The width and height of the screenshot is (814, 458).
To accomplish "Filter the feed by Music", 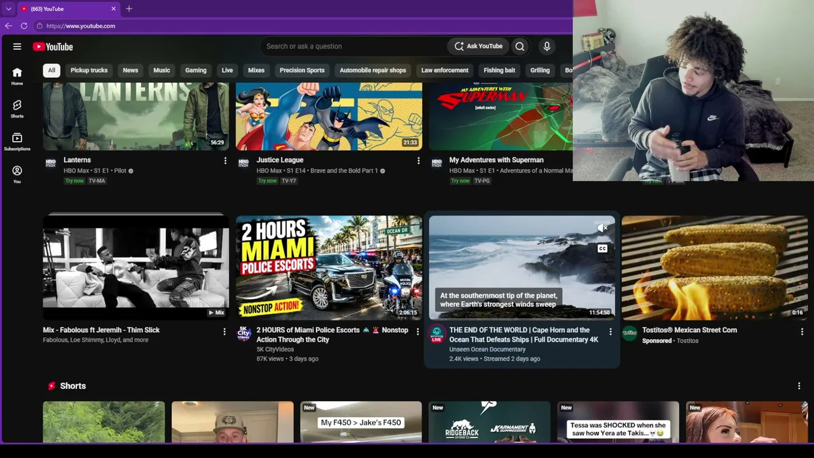I will tap(162, 70).
